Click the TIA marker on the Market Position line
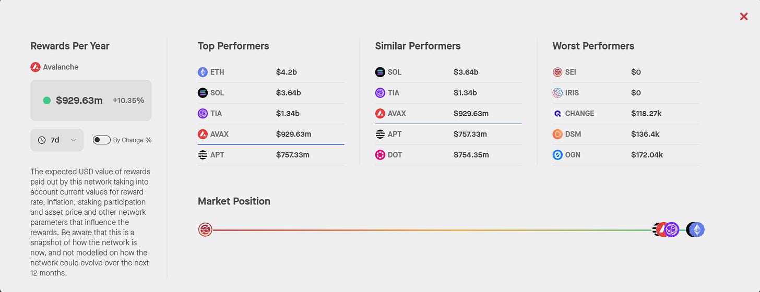Screen dimensions: 760x292 (672, 229)
